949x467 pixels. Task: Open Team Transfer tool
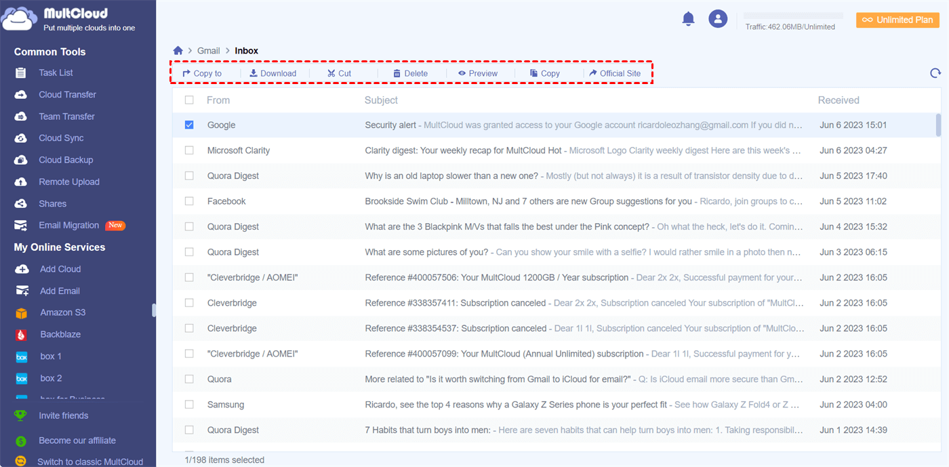(66, 117)
